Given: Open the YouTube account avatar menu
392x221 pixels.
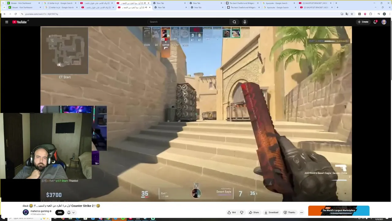Looking at the screenshot, I should pos(384,22).
